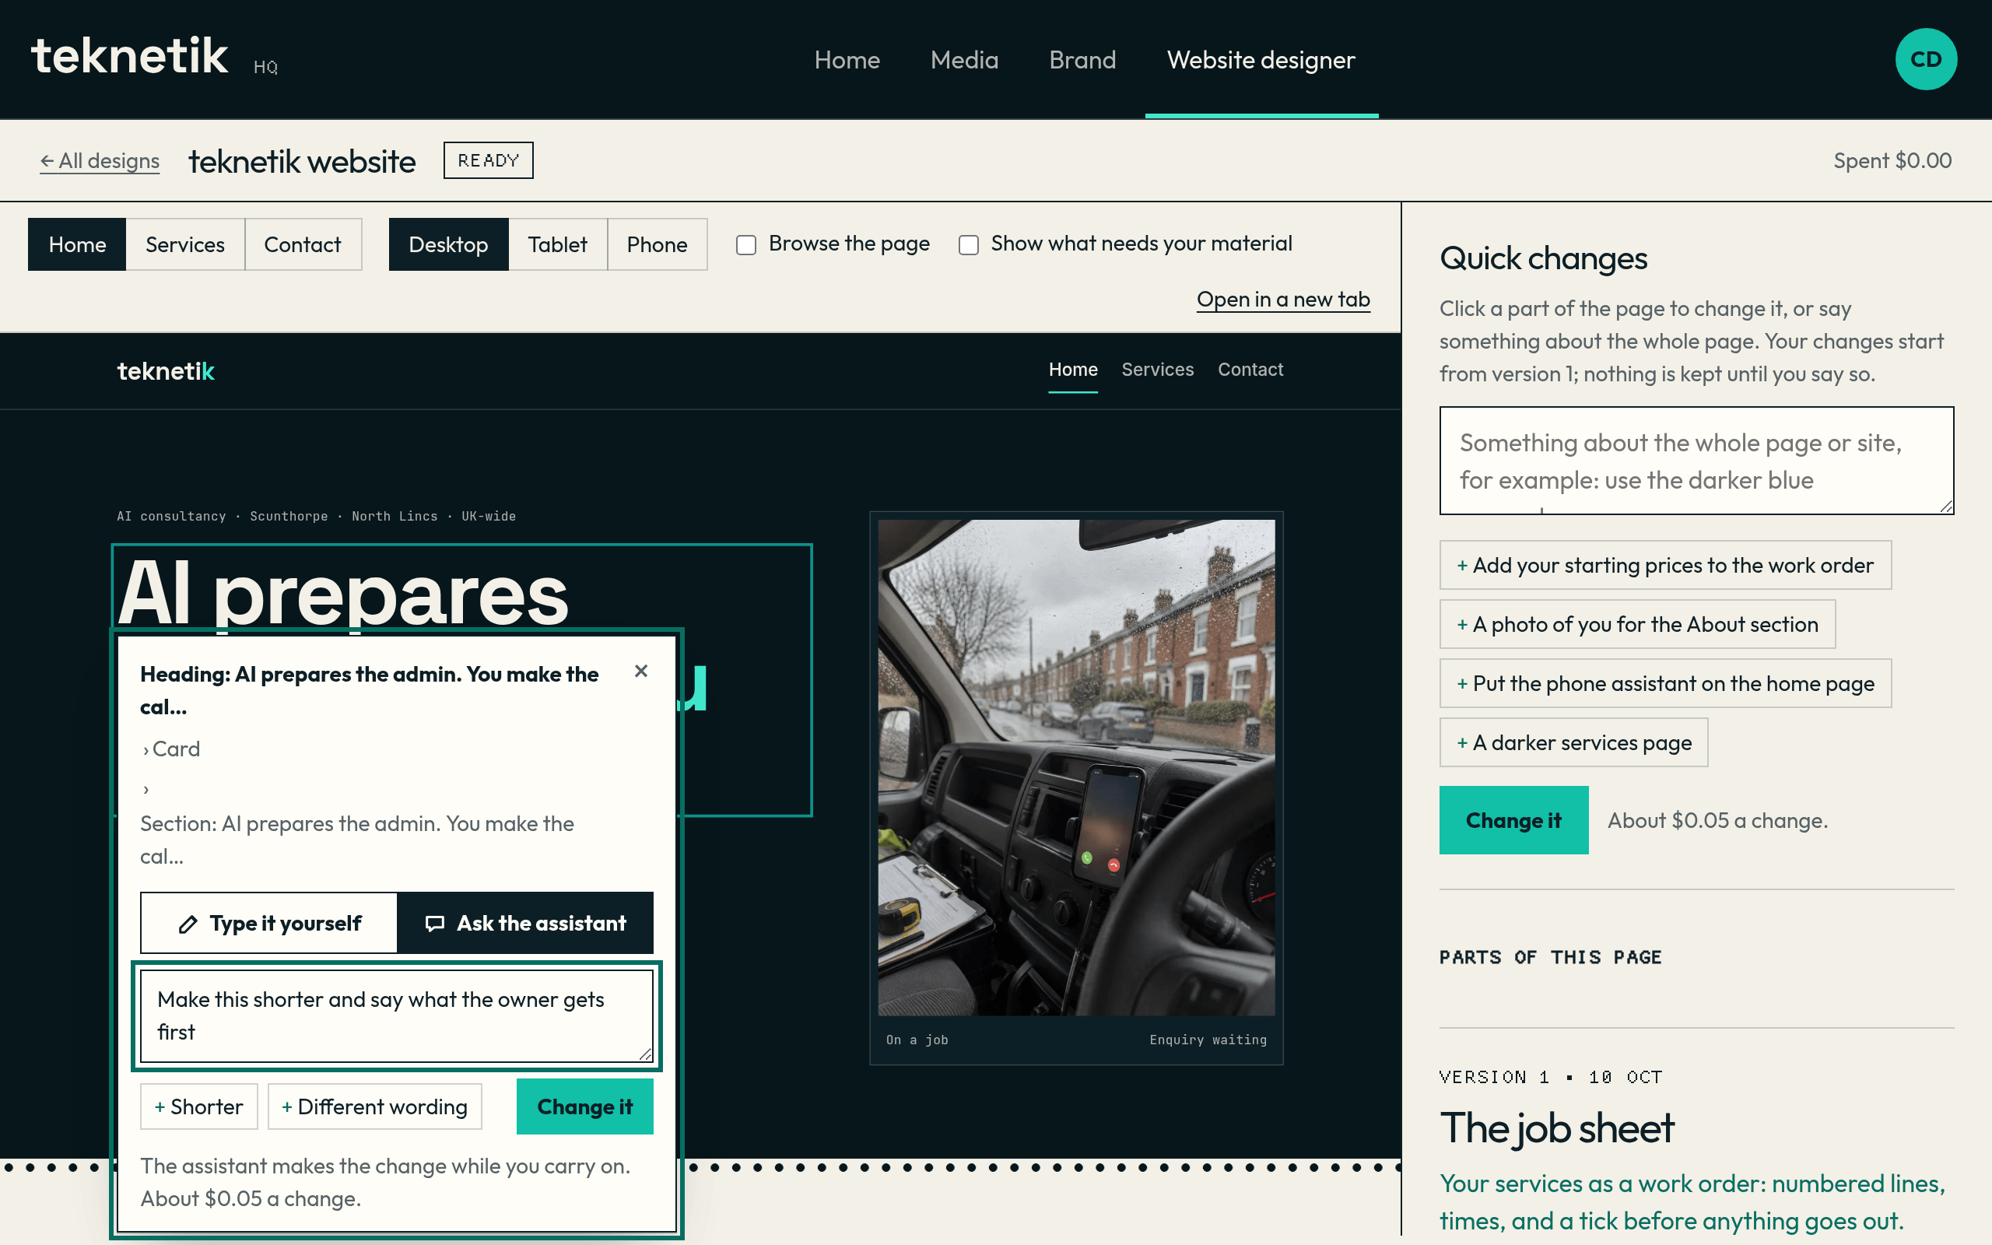Click the teknetik logo in the preview

point(166,371)
